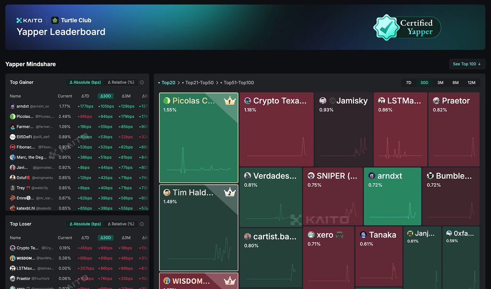Image resolution: width=491 pixels, height=289 pixels.
Task: Click Crypto Te avatar in Top Loser list
Action: 13,248
